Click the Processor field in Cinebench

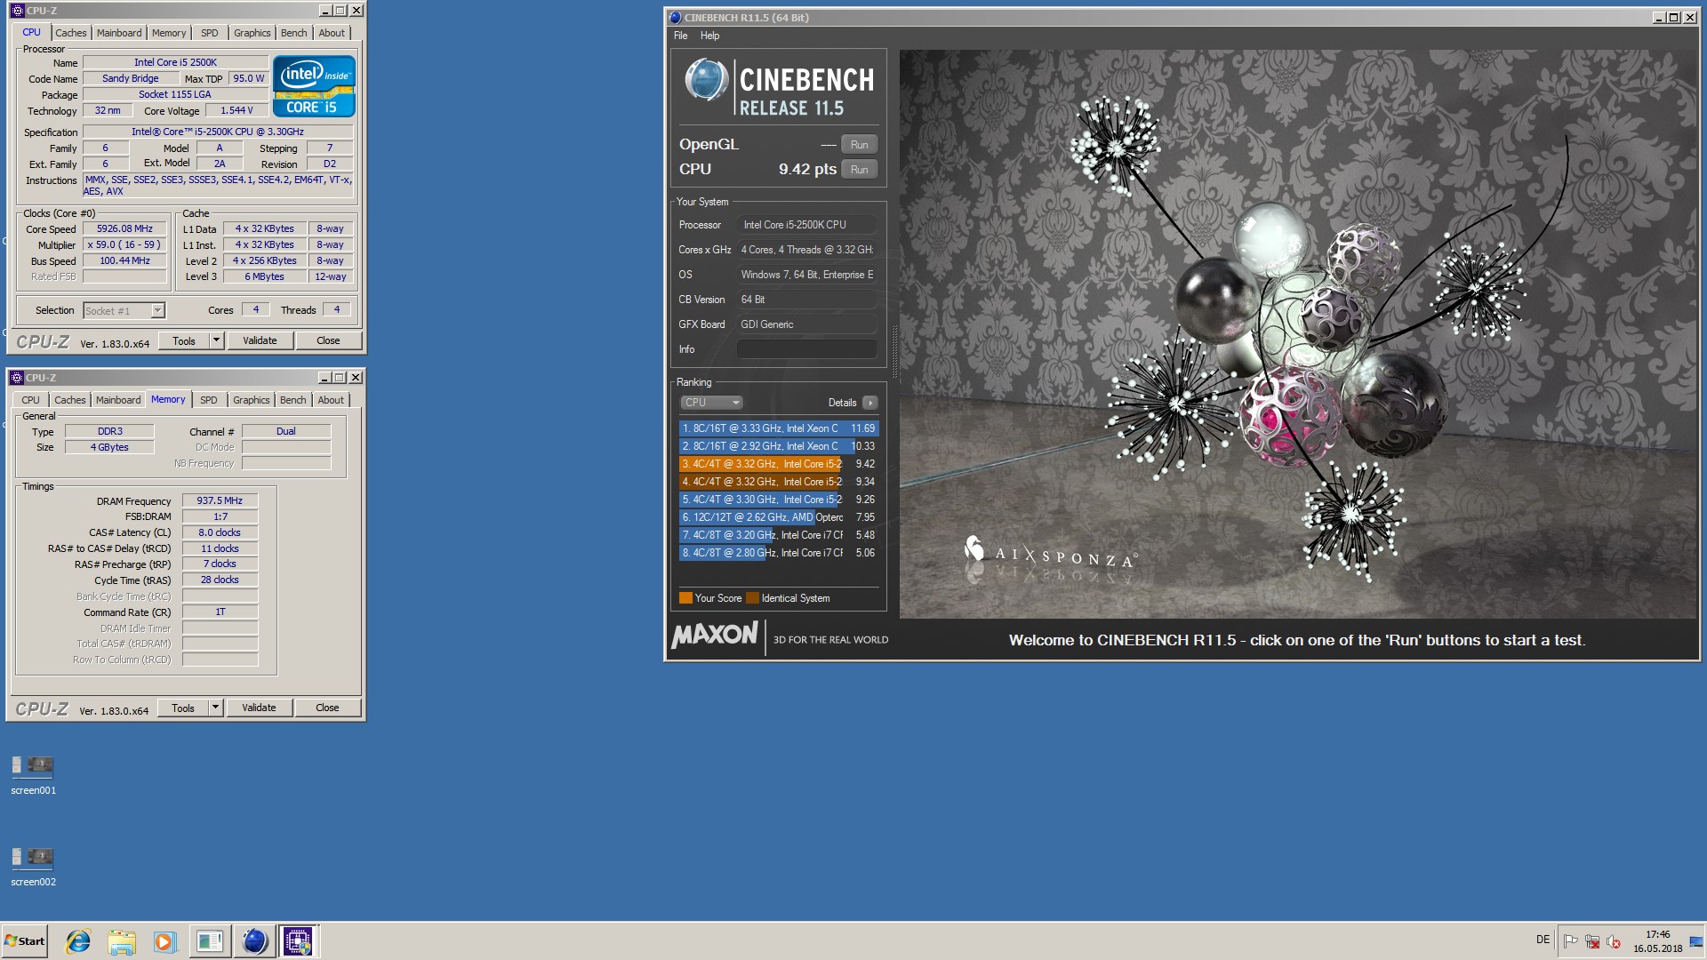click(x=807, y=225)
